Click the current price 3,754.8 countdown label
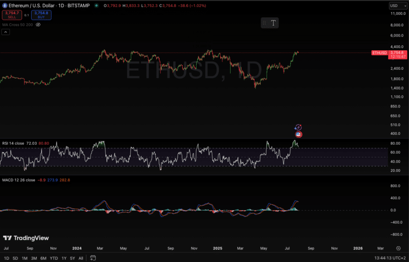409x262 pixels. pyautogui.click(x=398, y=55)
